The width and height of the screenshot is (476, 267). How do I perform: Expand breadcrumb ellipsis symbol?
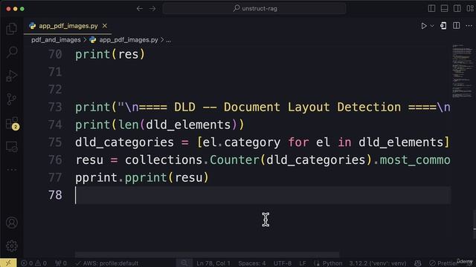click(x=169, y=40)
